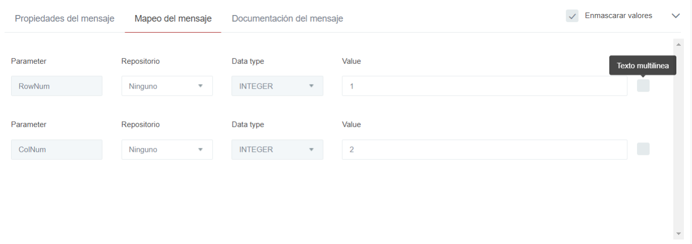Click the scrollbar up arrow
Screen dimensions: 692x244
coord(678,44)
